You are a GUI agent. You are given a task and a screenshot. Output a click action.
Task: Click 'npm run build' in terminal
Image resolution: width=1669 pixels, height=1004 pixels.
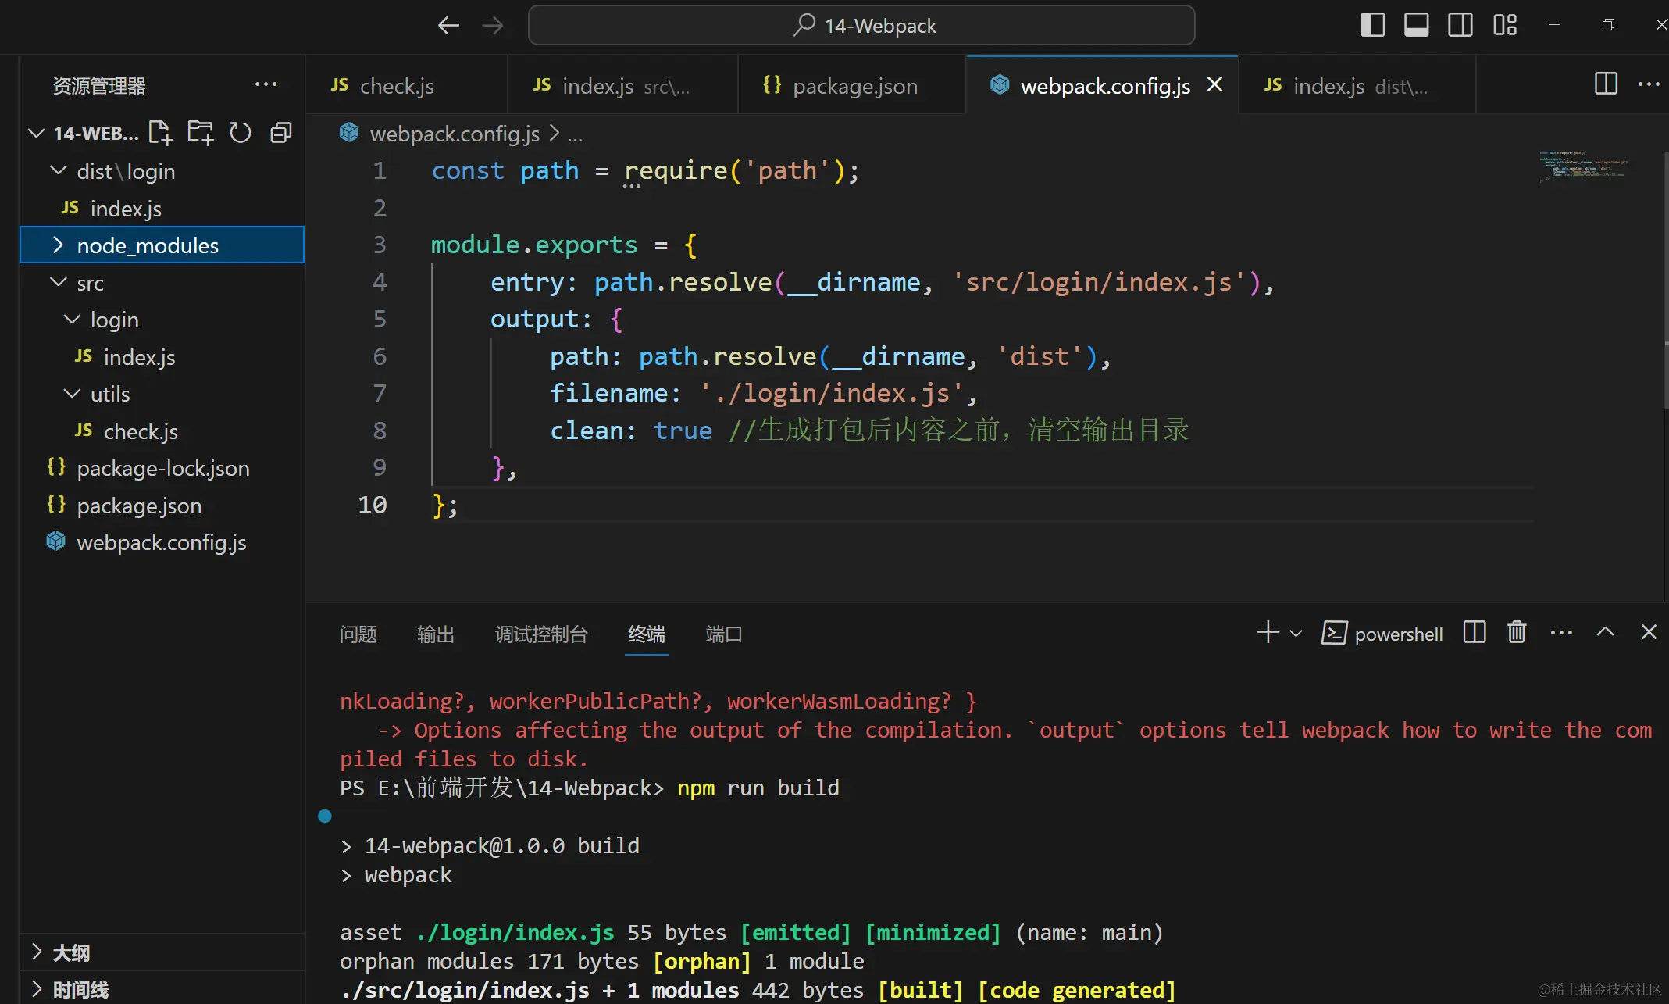(x=758, y=788)
